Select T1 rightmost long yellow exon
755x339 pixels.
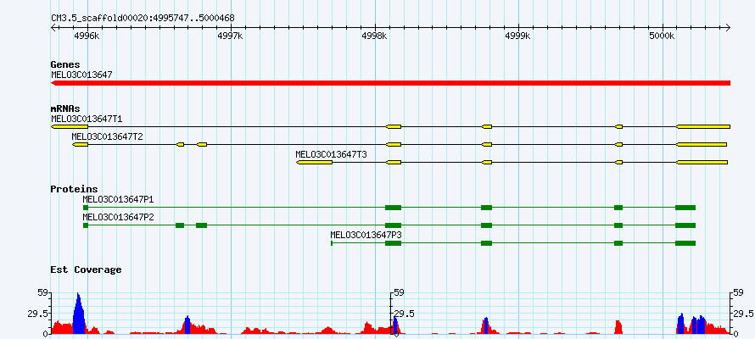(703, 126)
